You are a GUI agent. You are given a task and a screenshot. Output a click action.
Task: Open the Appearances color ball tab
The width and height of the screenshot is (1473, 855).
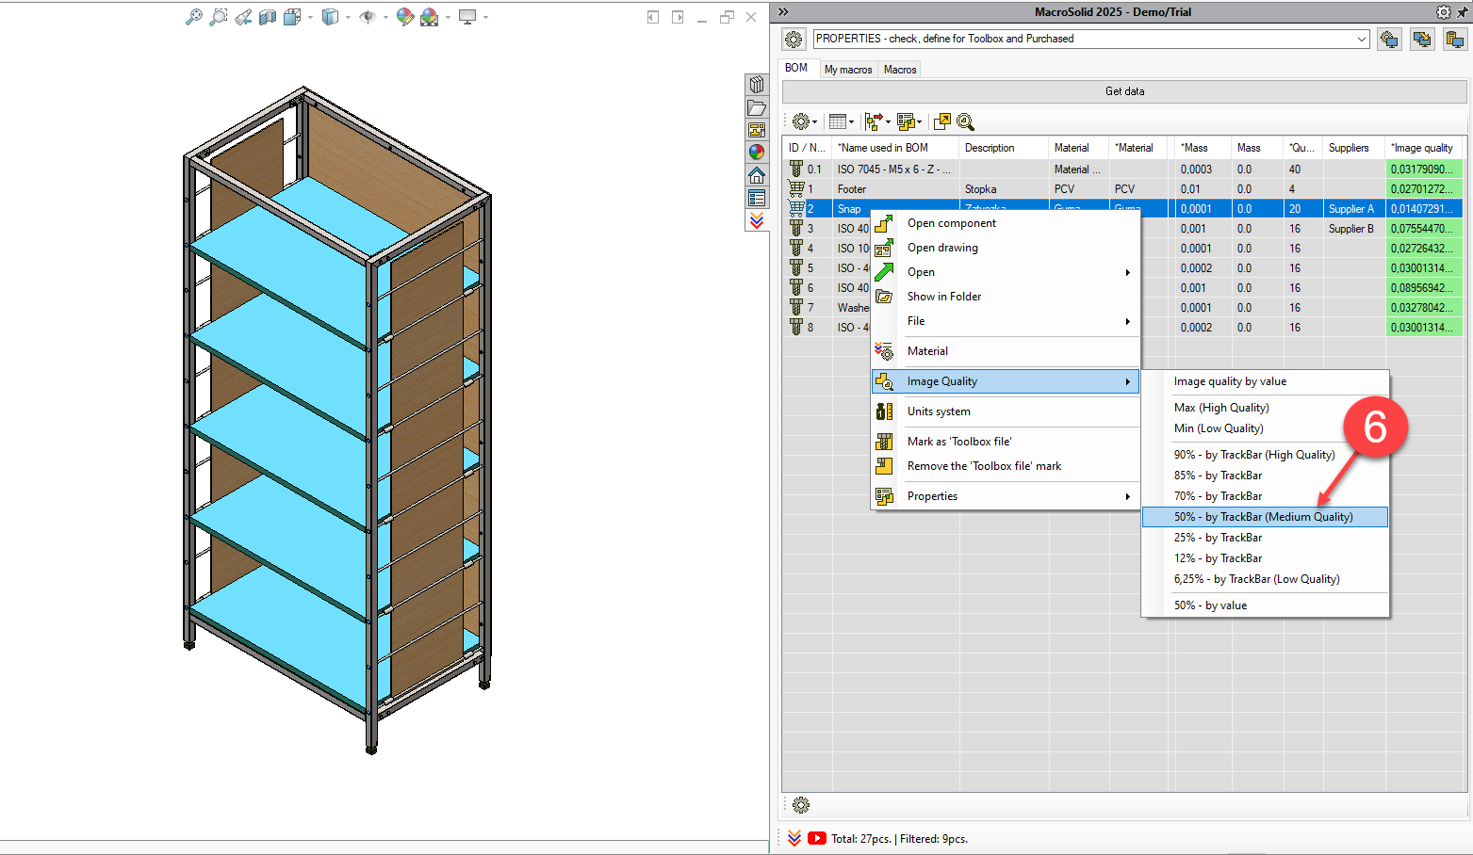(x=757, y=152)
